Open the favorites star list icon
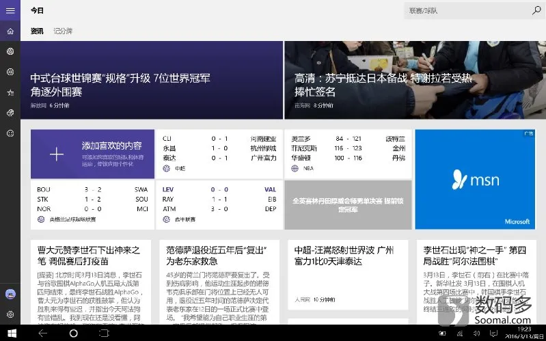The height and width of the screenshot is (341, 546). pos(10,92)
